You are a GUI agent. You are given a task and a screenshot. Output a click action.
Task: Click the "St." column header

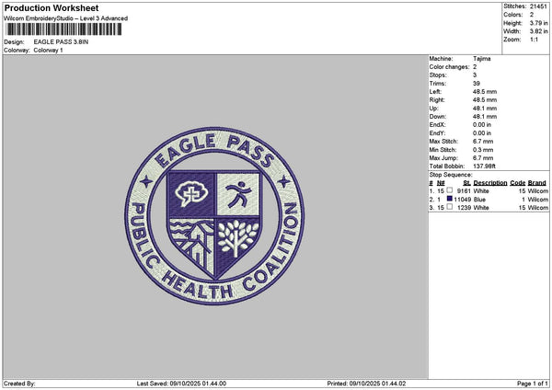coord(466,183)
